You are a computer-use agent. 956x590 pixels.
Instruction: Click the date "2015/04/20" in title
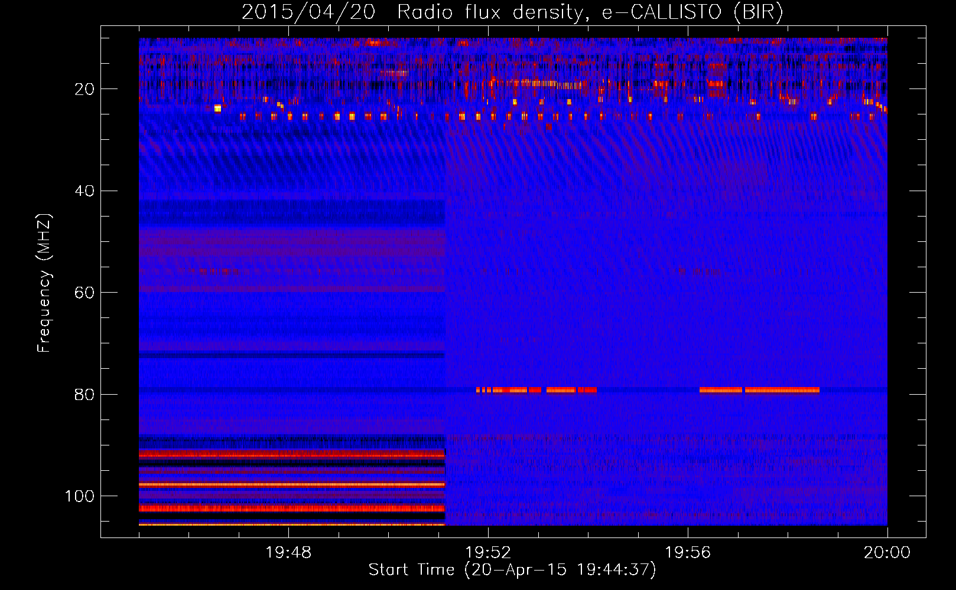308,12
